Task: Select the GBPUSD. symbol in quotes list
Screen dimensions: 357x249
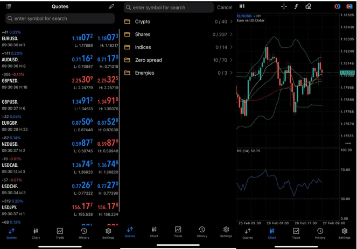Action: point(10,102)
